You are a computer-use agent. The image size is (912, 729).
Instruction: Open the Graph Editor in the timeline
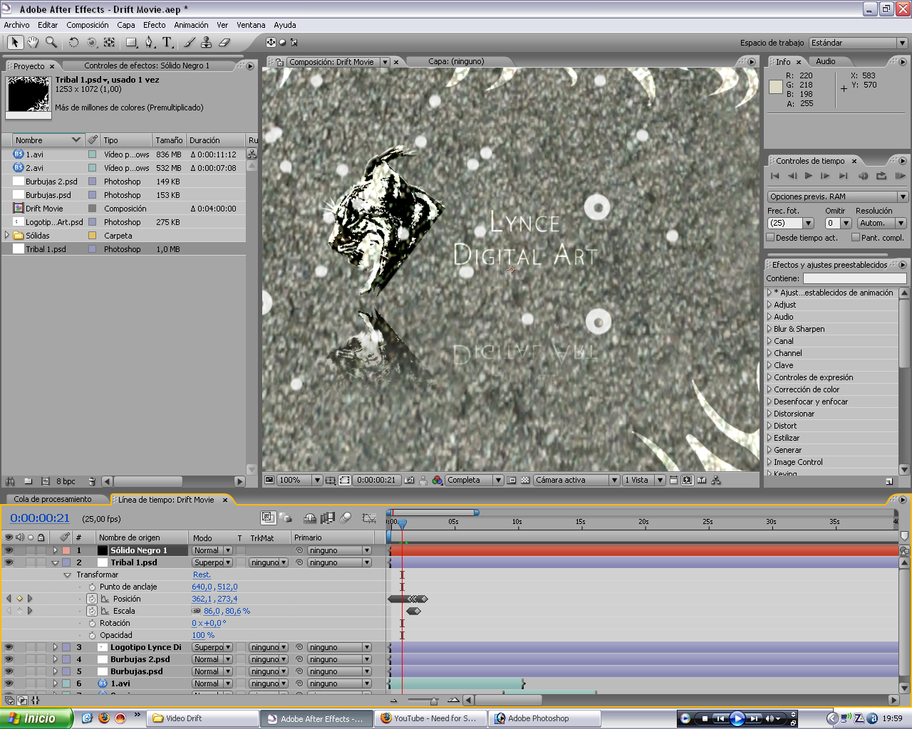[368, 518]
